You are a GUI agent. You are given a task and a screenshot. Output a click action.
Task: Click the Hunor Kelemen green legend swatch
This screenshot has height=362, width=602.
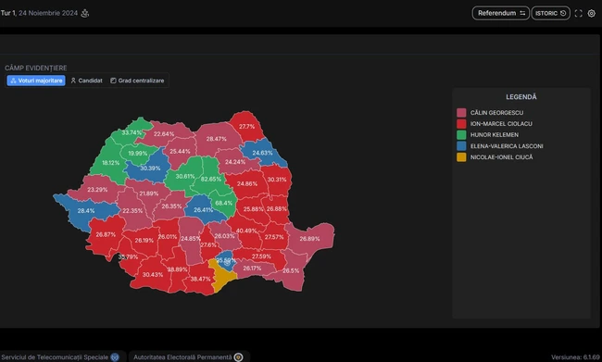(x=461, y=135)
